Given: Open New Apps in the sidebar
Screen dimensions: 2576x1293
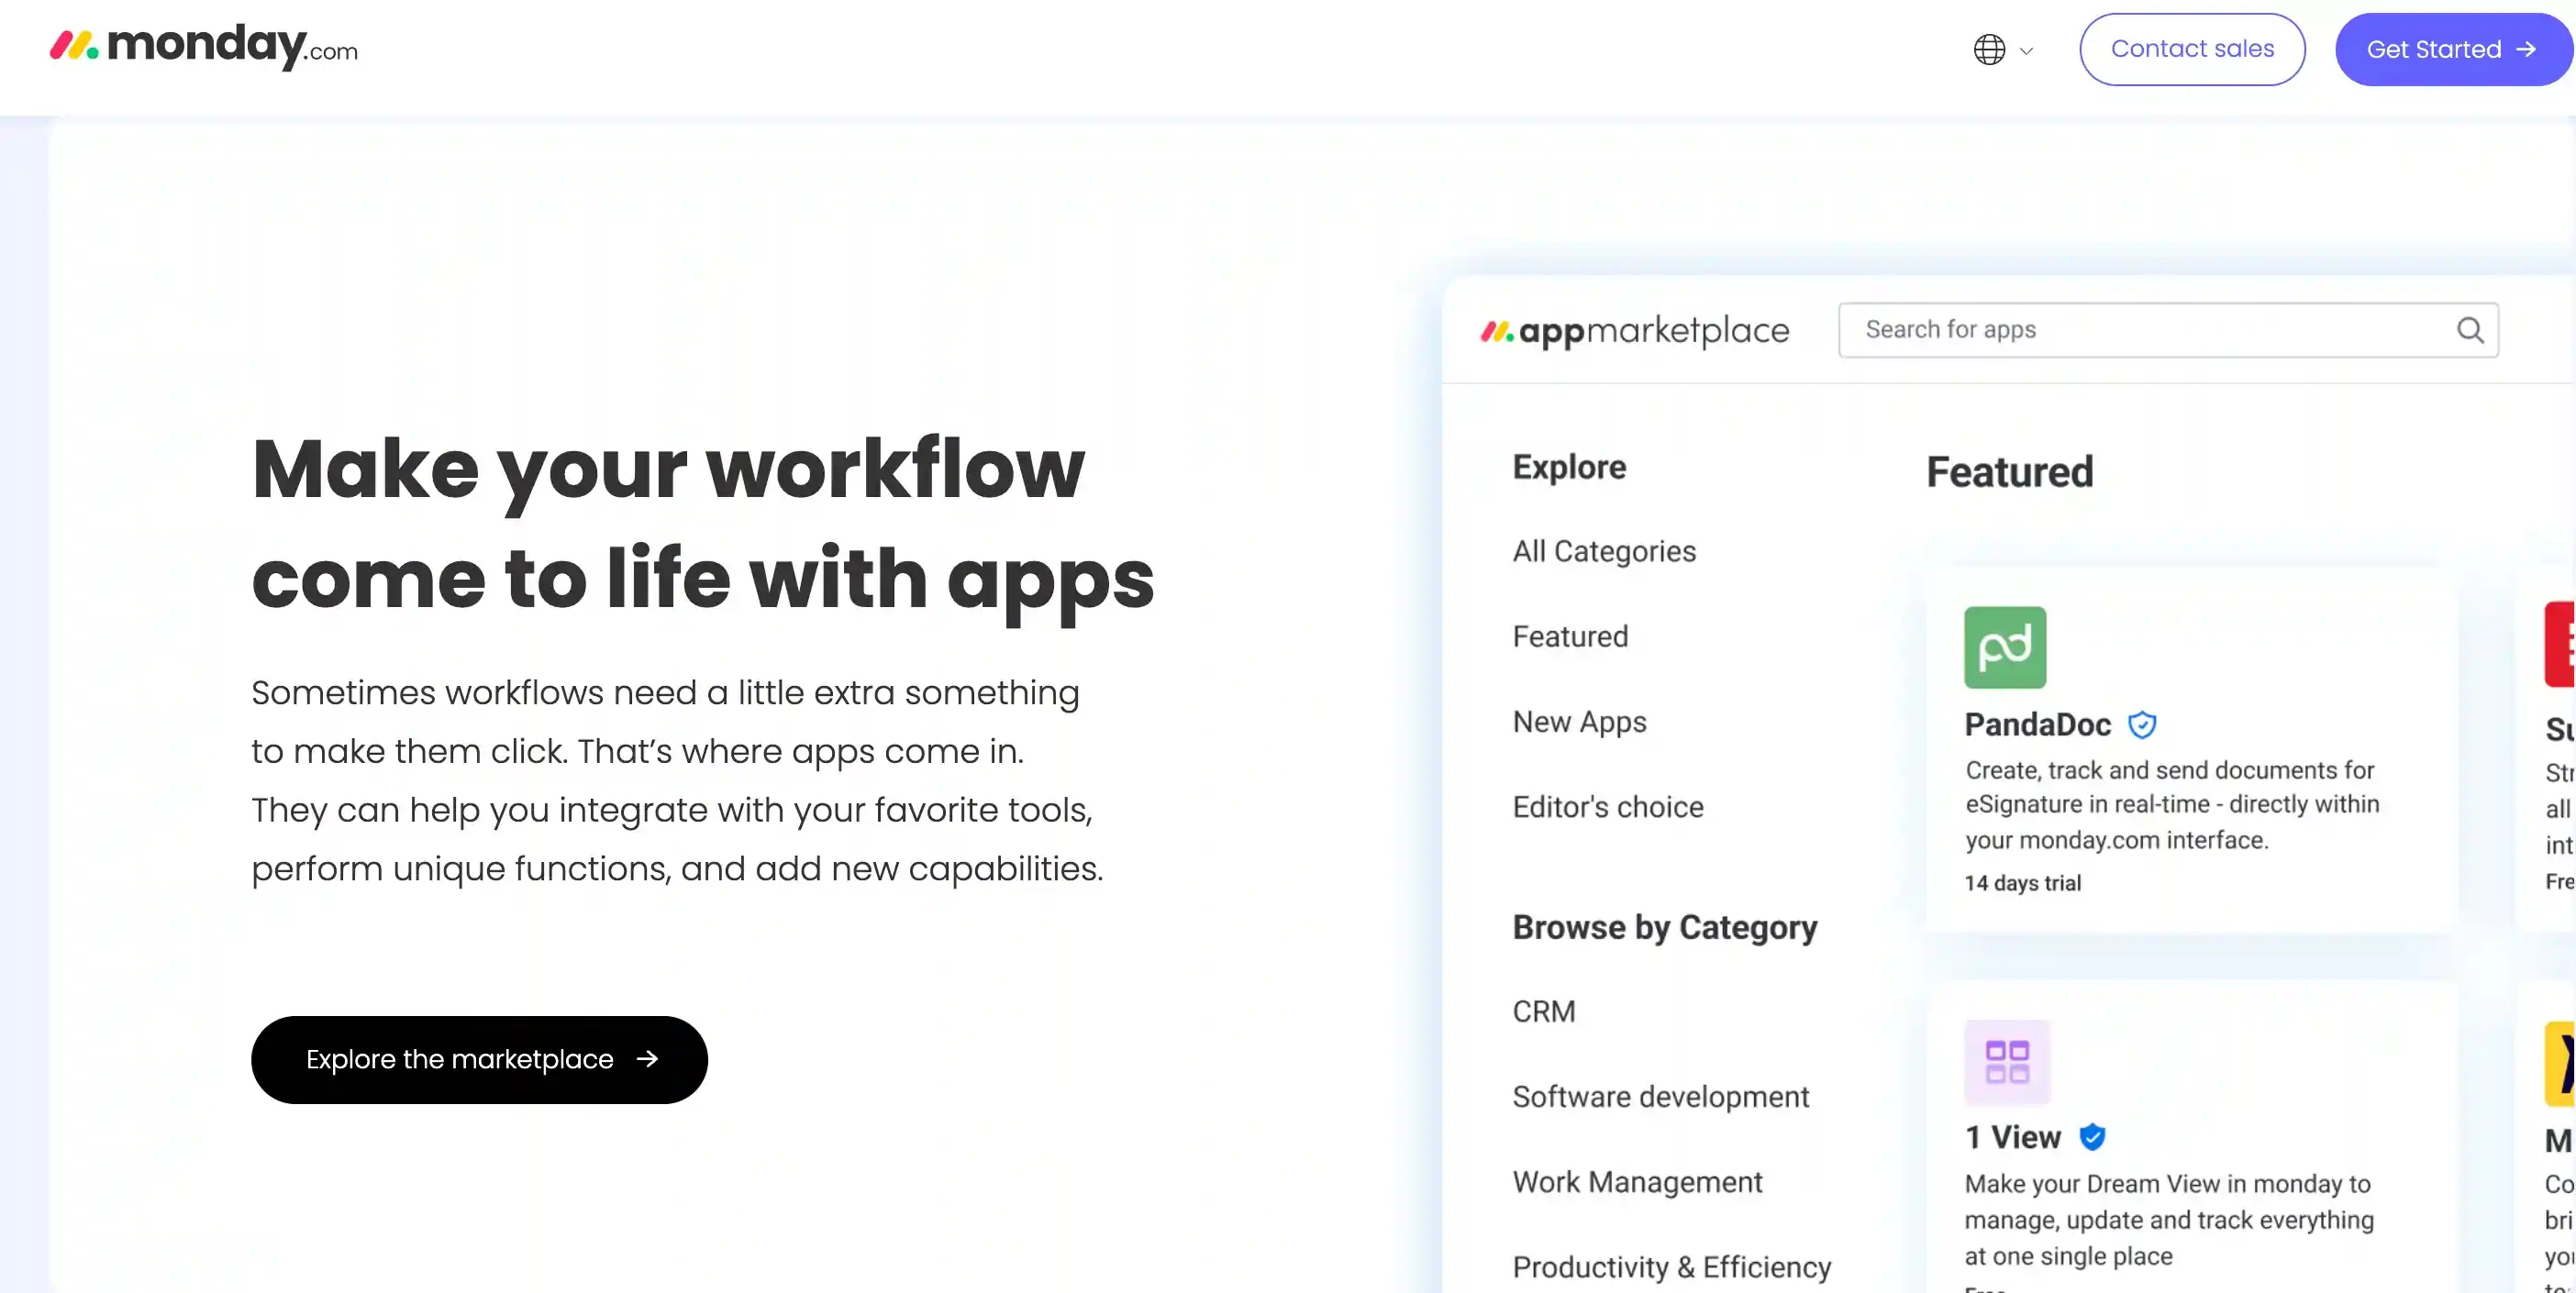Looking at the screenshot, I should (1579, 722).
